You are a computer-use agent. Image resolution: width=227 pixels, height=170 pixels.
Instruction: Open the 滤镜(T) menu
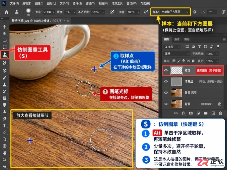(90, 3)
